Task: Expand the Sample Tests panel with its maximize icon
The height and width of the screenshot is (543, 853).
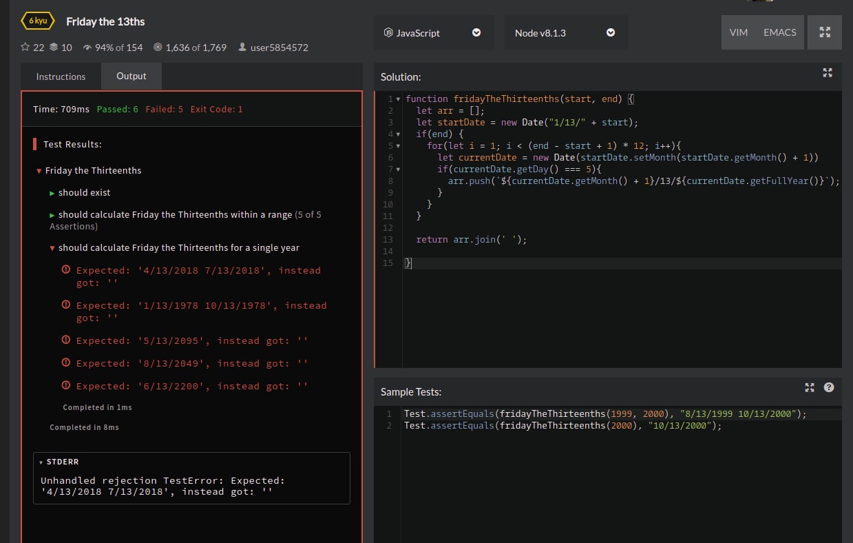Action: [810, 388]
